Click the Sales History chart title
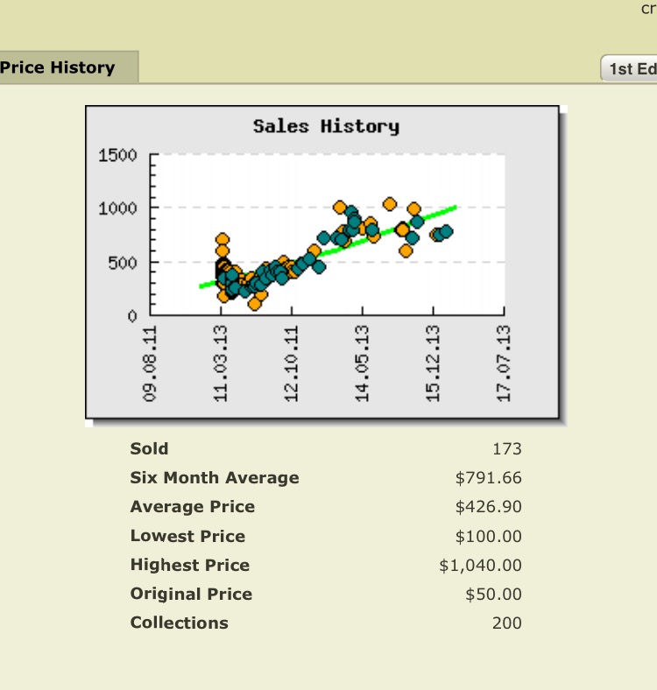This screenshot has width=657, height=690. tap(326, 126)
